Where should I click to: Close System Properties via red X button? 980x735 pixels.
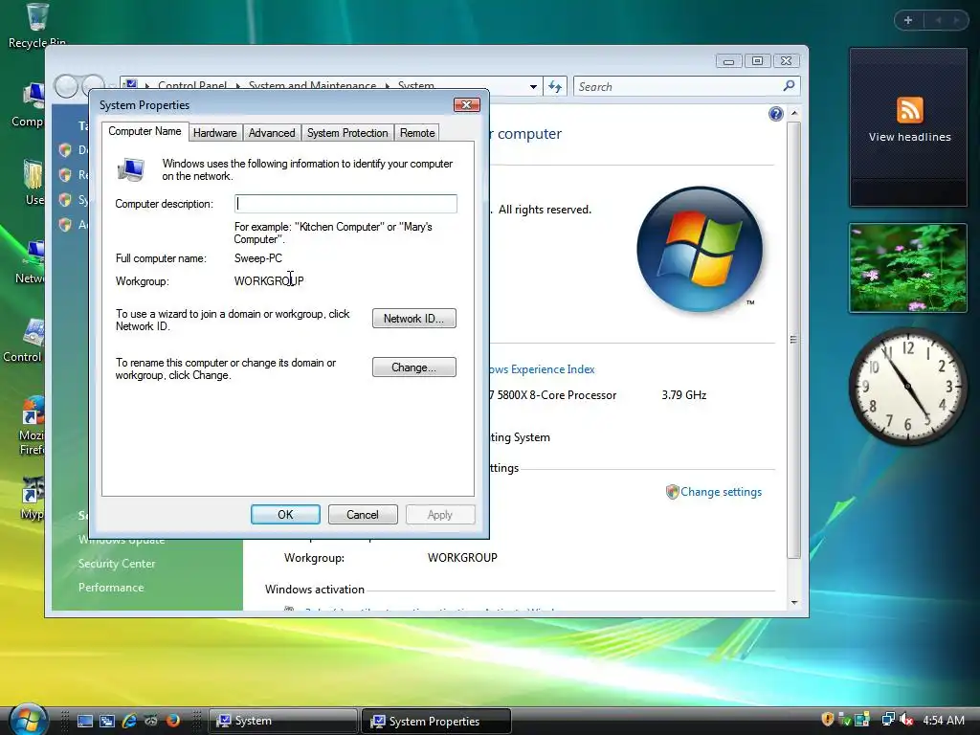[466, 104]
